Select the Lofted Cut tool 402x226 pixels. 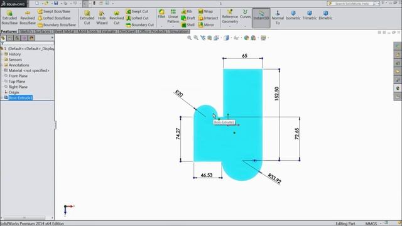coord(137,18)
